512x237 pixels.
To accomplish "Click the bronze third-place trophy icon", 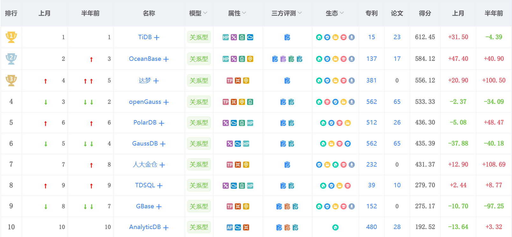I will pyautogui.click(x=11, y=80).
